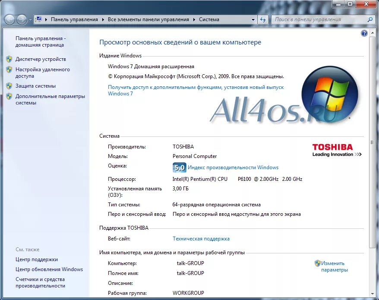Click Изменить параметры to edit computer name
Screen dimensions: 379x300
click(x=332, y=263)
